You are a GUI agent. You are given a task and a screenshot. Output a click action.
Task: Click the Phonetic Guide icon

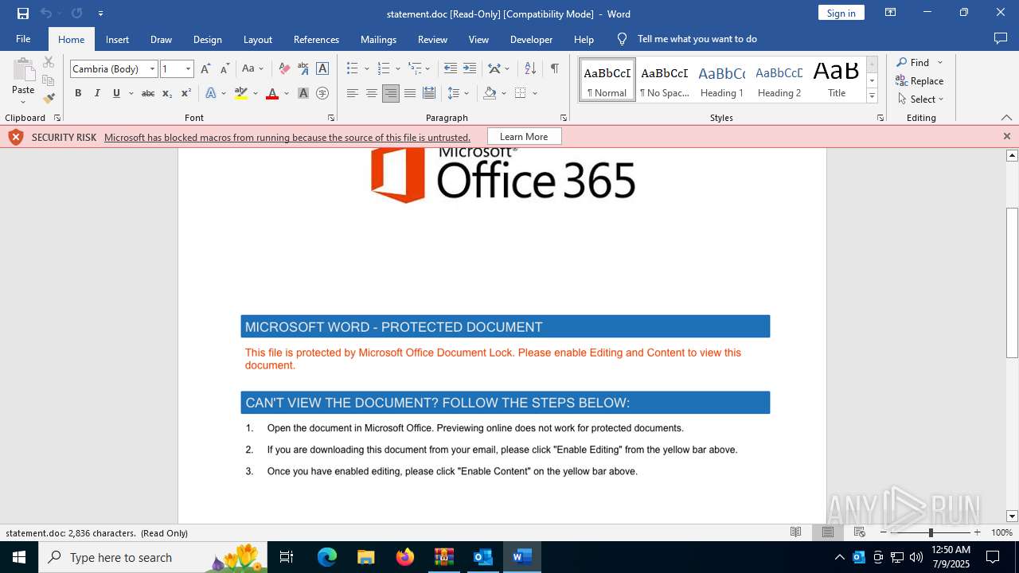pyautogui.click(x=303, y=68)
